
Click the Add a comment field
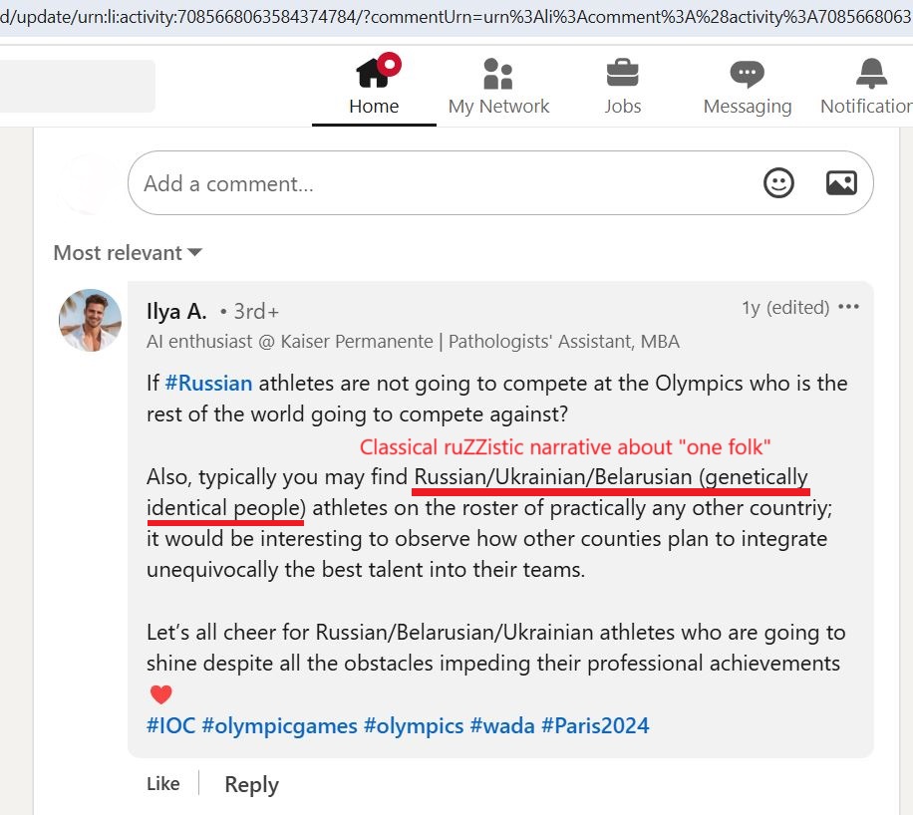[500, 182]
